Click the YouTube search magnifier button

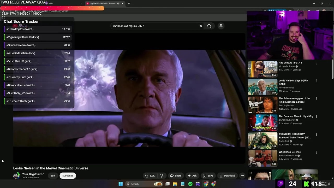point(209,26)
